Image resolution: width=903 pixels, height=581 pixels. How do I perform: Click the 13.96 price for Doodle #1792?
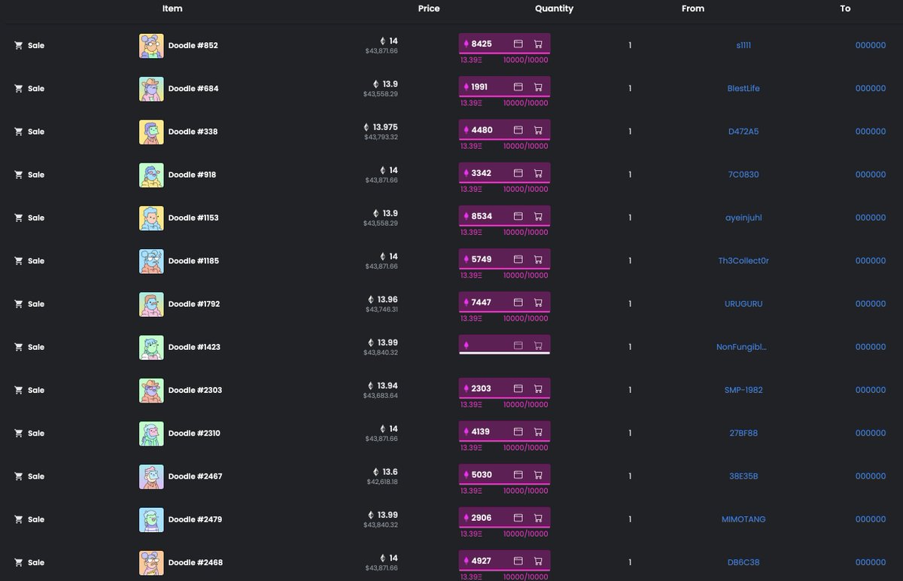pos(388,300)
